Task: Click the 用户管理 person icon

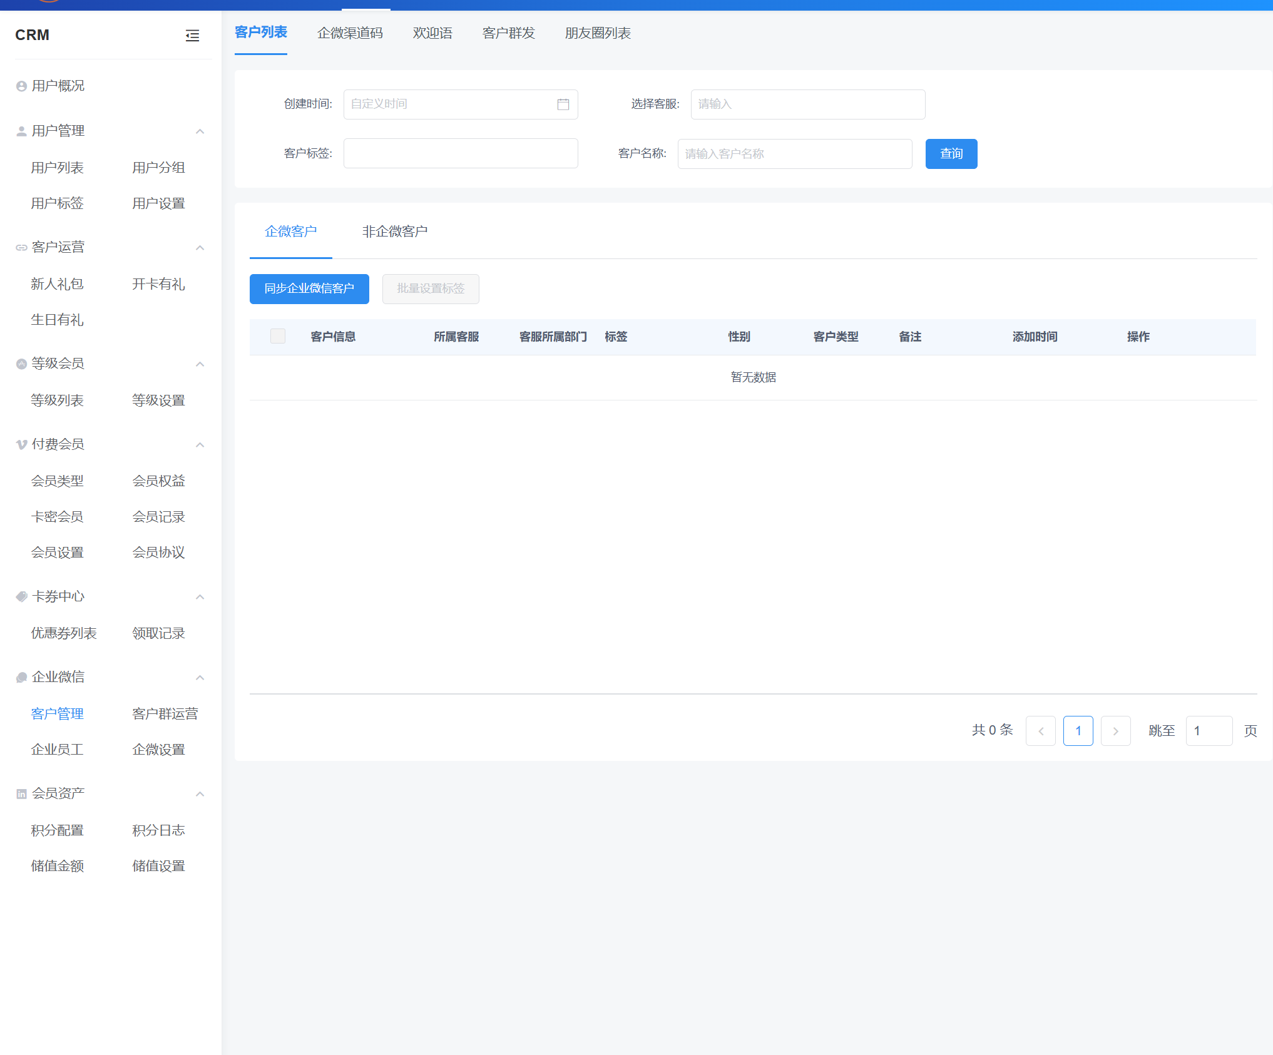Action: (x=21, y=131)
